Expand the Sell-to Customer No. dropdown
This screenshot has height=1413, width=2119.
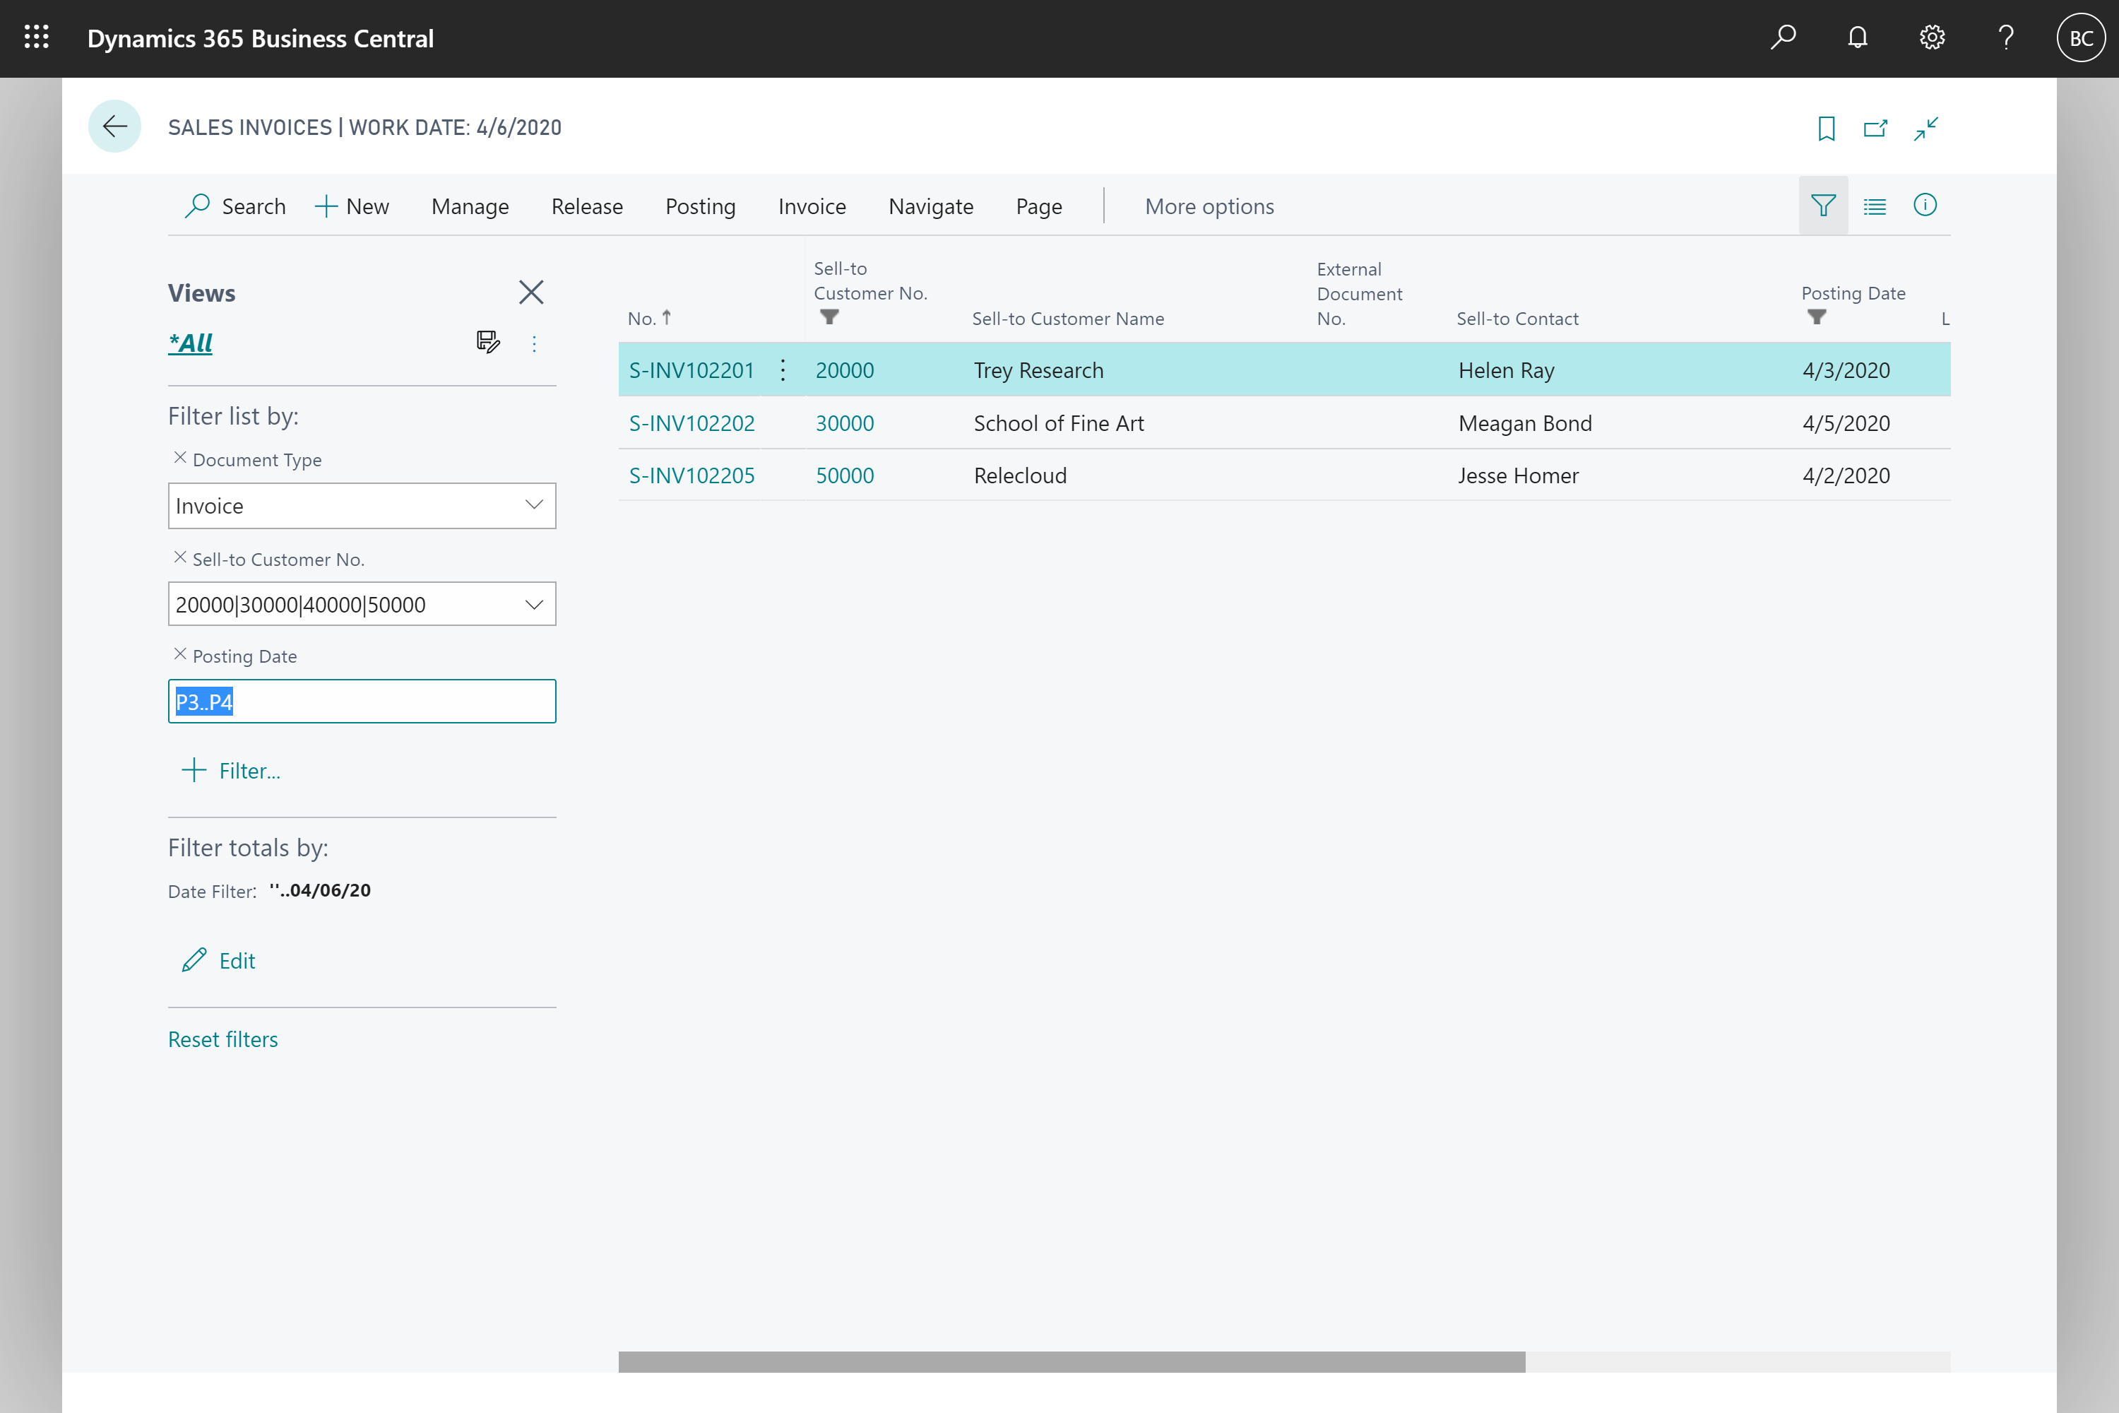point(535,604)
